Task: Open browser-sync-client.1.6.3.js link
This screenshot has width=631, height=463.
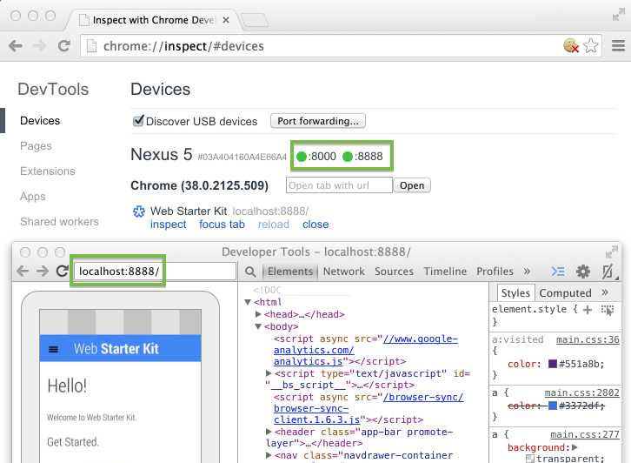Action: click(x=369, y=408)
